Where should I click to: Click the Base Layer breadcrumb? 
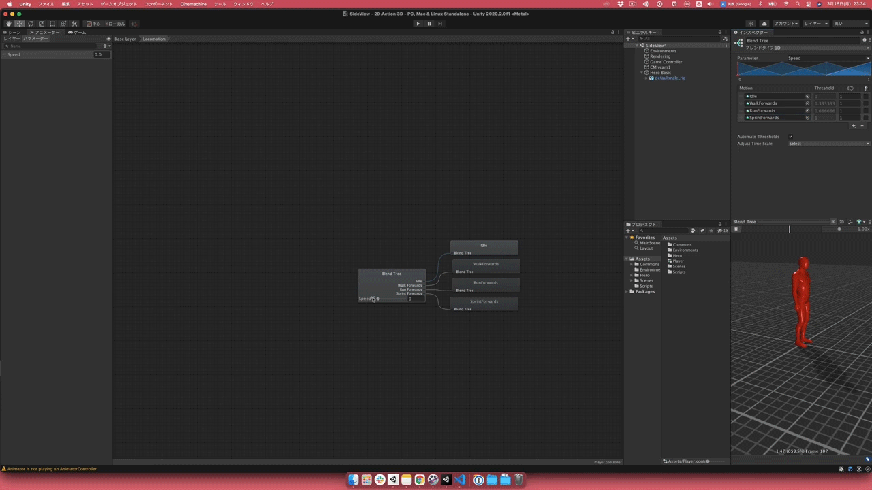click(125, 39)
